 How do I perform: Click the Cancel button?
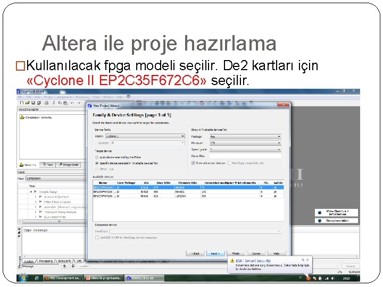(256, 254)
